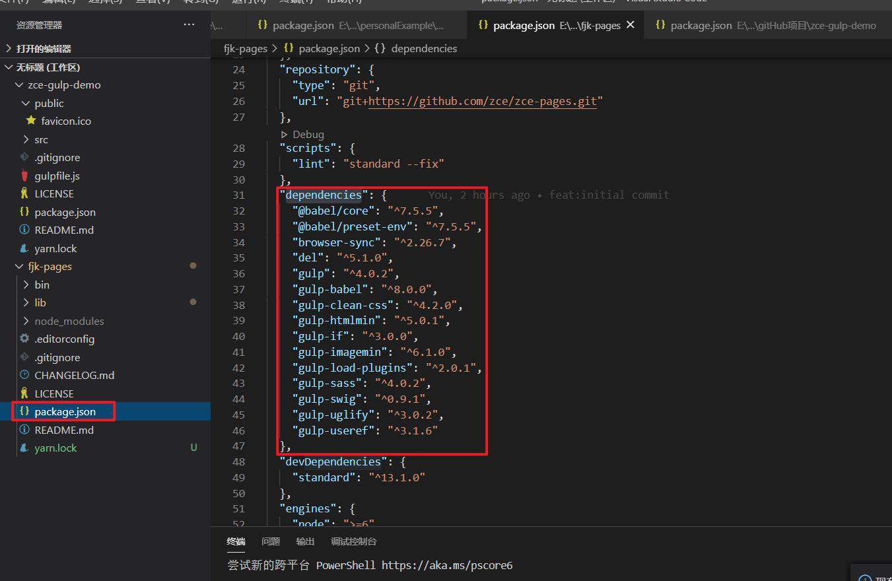Viewport: 892px width, 581px height.
Task: Click fjk-pages breadcrumb segment
Action: [245, 49]
